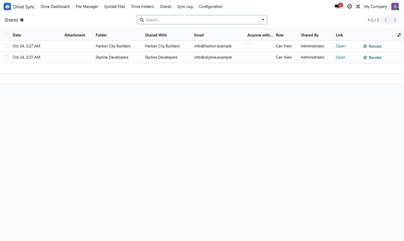This screenshot has width=404, height=241.
Task: Toggle Anyone with link for Harbor City Builders
Action: pos(249,46)
